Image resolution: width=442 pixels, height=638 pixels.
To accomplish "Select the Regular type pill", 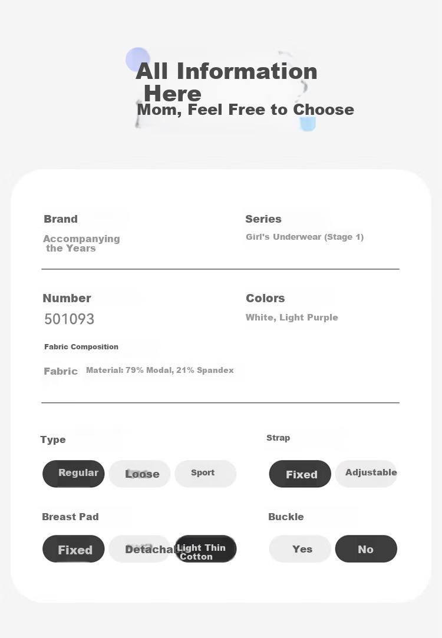I will click(73, 474).
